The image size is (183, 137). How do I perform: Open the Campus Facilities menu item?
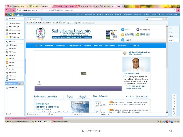tap(74, 46)
